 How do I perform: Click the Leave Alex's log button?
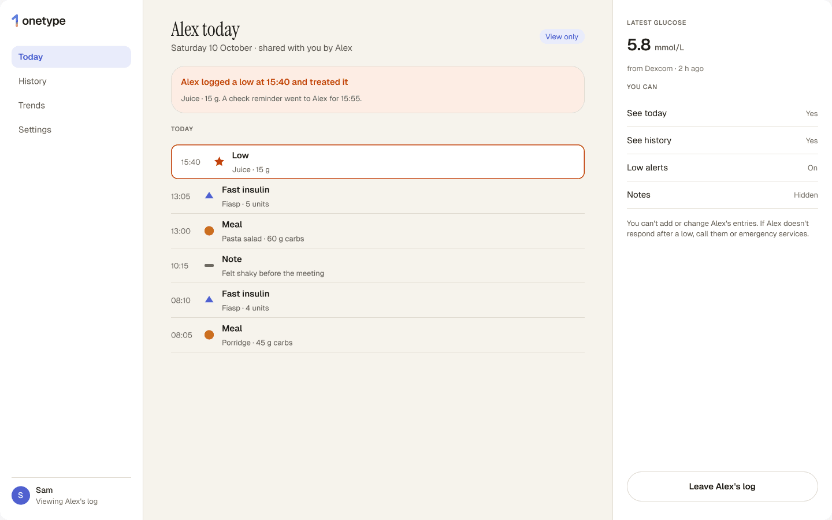(722, 486)
